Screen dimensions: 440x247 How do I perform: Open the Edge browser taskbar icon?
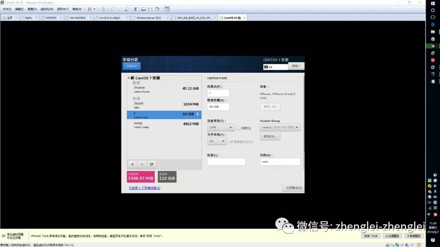coord(433,25)
